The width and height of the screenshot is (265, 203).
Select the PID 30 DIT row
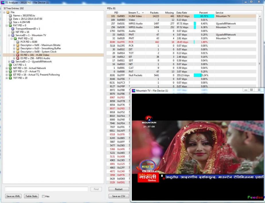tap(181, 50)
